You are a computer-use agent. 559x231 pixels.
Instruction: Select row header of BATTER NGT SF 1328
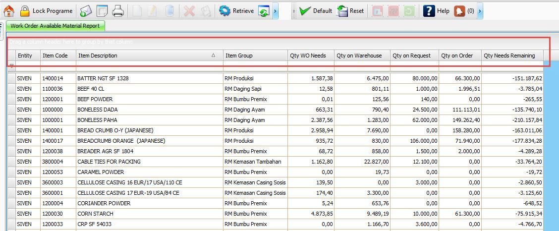12,78
